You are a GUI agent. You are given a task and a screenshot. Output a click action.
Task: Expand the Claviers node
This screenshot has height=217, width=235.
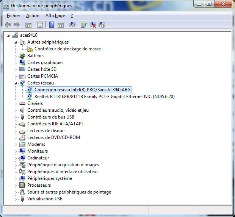pos(16,104)
